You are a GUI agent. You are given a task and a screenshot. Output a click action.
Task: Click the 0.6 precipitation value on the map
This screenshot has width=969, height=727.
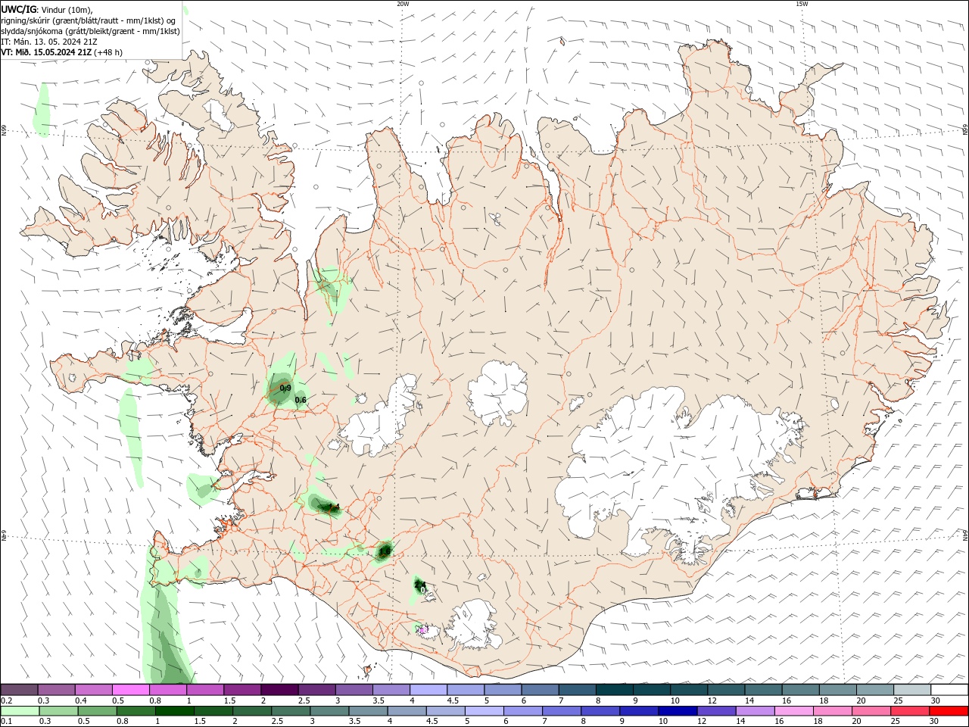(301, 400)
